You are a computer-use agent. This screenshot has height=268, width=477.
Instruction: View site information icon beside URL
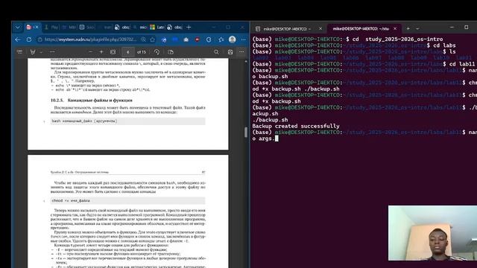[x=40, y=39]
